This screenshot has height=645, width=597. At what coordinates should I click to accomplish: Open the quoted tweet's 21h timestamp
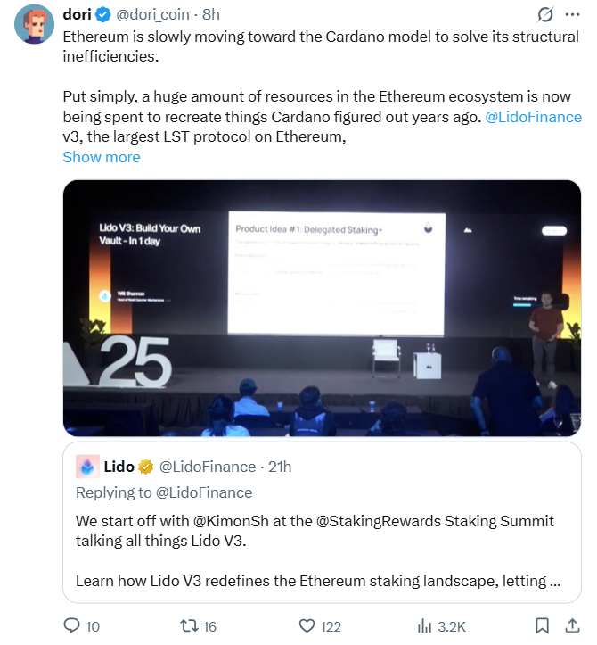point(280,467)
